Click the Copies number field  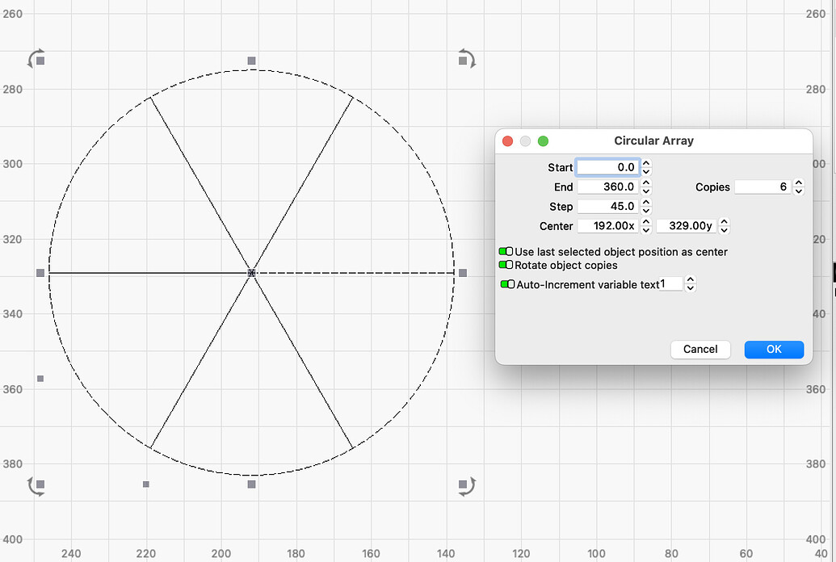tap(762, 187)
